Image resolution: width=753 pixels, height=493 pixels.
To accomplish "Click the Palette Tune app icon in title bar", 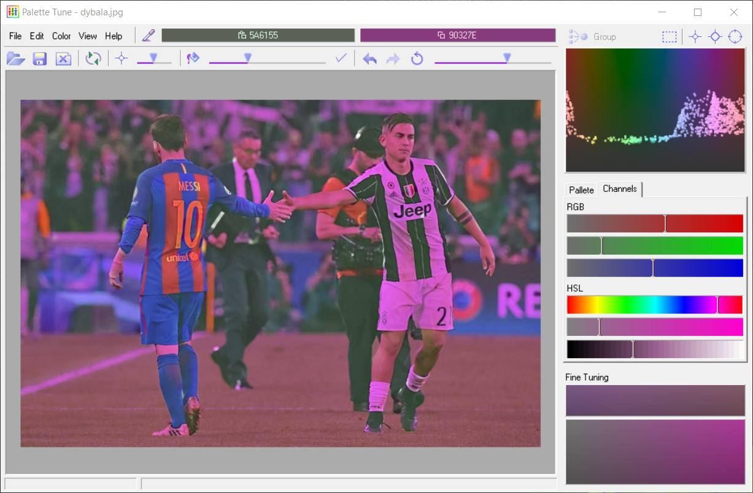I will tap(12, 12).
